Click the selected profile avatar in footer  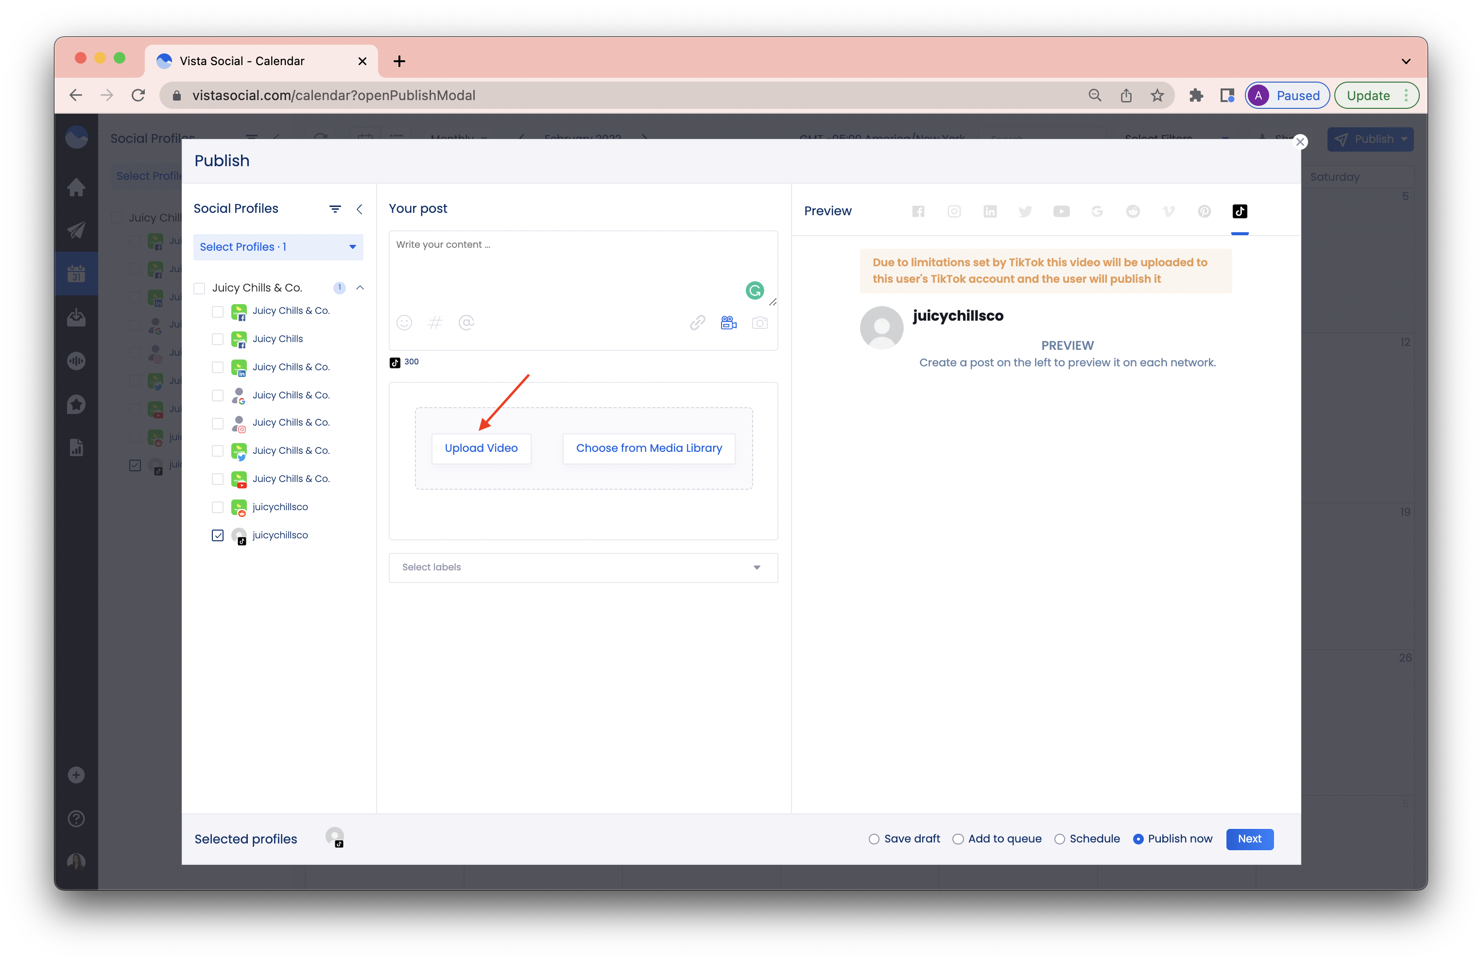[335, 838]
